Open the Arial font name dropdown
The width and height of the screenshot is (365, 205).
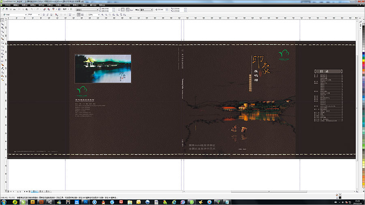[26, 15]
